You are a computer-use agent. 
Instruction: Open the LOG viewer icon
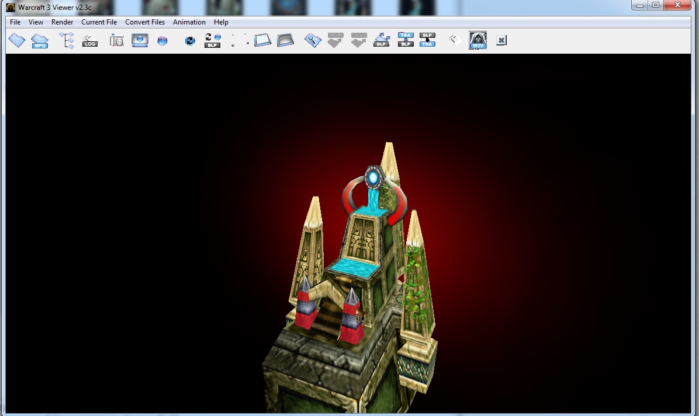[89, 40]
